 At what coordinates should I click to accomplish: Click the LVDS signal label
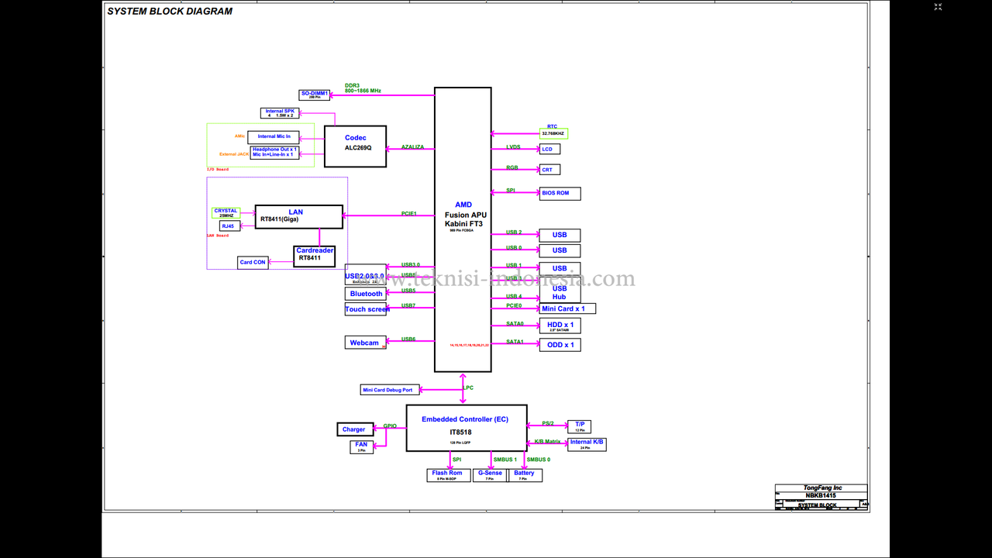(513, 146)
